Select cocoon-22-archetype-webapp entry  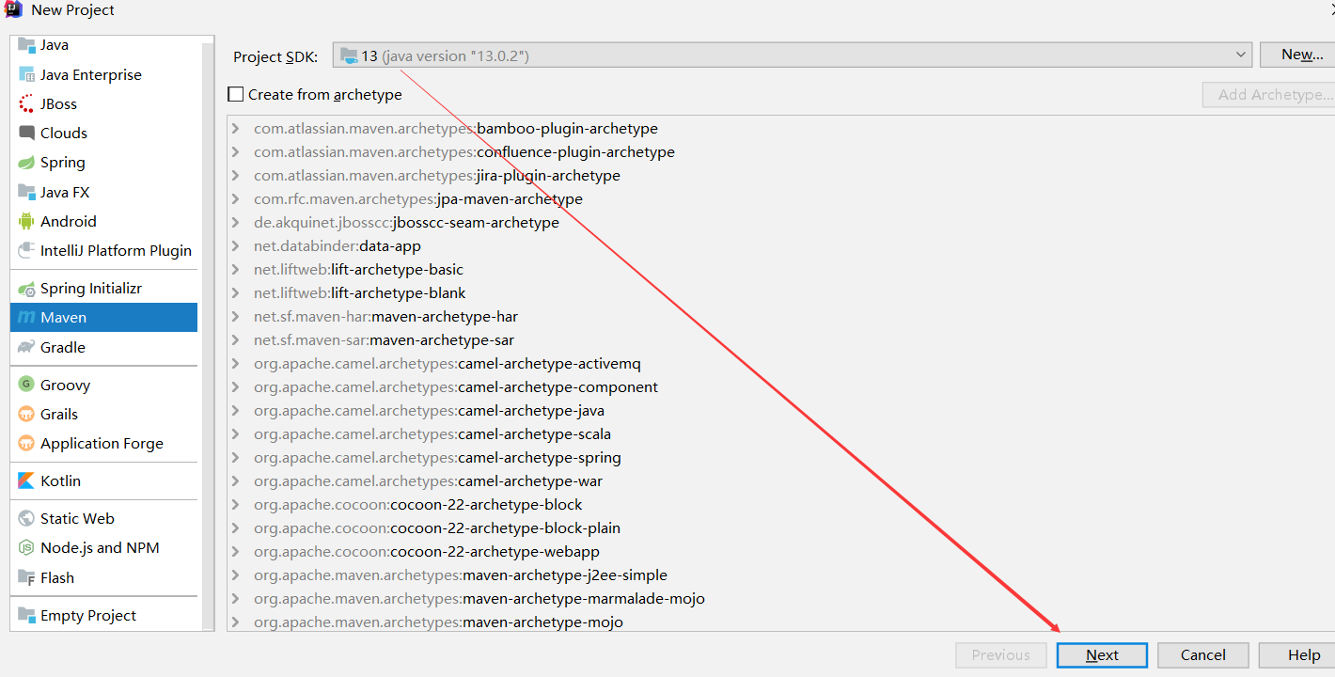[x=427, y=552]
